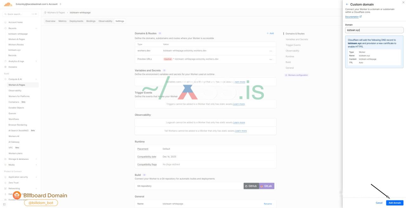Click the Cloudflare logo

(x=8, y=4)
